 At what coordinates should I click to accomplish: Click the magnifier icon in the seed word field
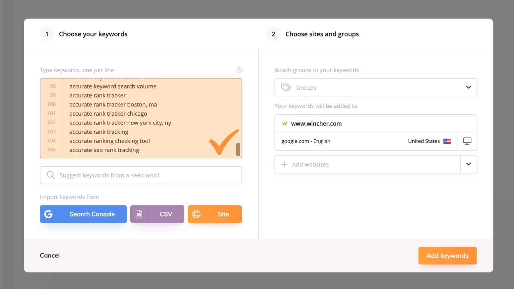50,175
